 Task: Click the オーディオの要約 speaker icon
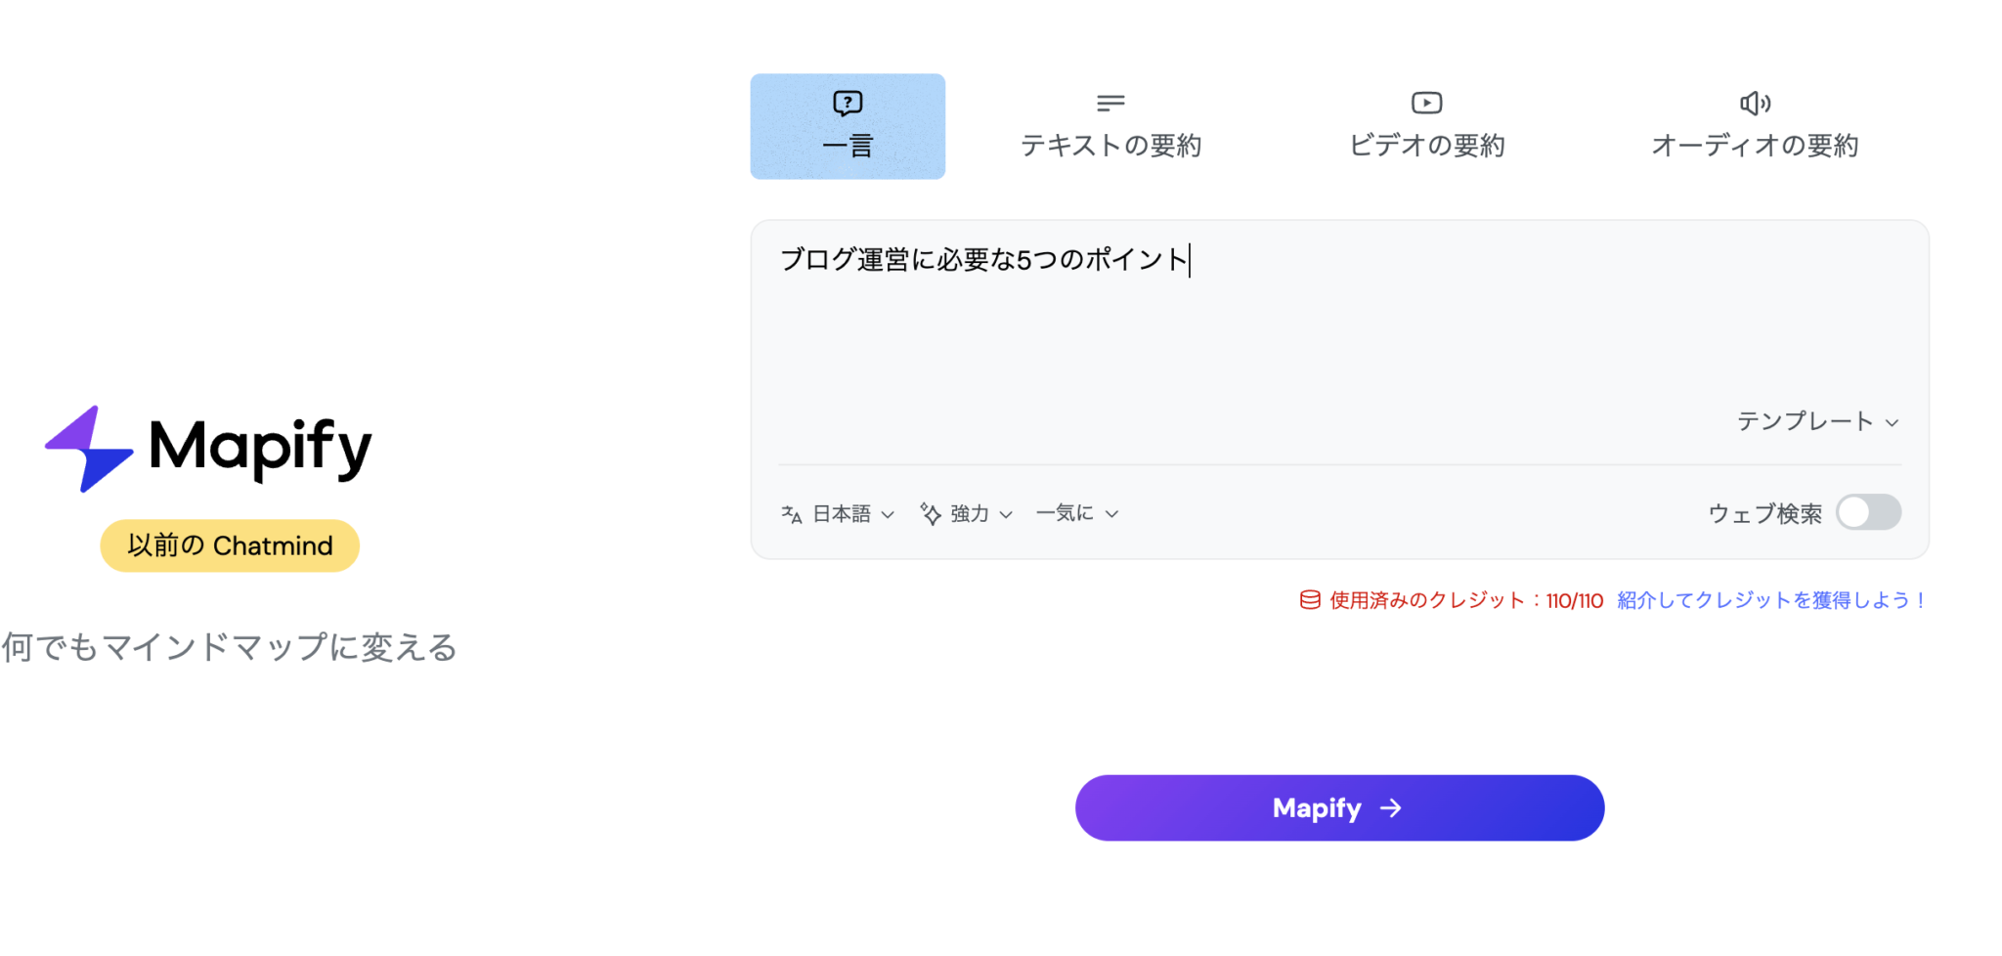[1755, 102]
